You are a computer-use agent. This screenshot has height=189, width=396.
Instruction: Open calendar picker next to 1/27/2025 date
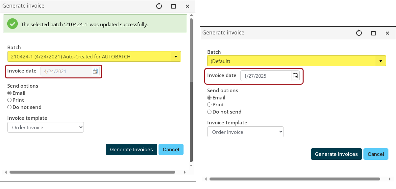[x=295, y=76]
